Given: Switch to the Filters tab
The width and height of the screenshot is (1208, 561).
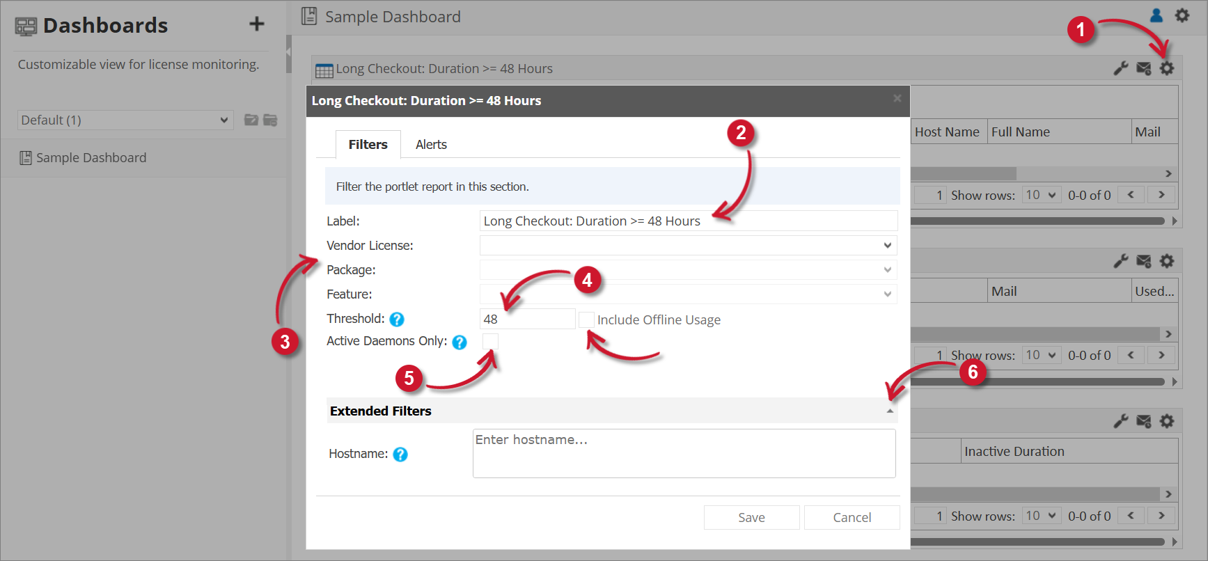Looking at the screenshot, I should 368,144.
